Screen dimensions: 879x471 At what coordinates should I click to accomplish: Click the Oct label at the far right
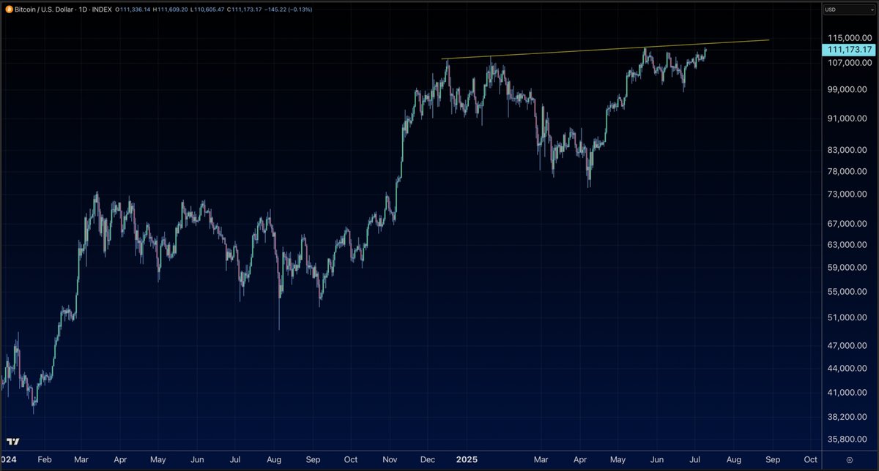811,460
